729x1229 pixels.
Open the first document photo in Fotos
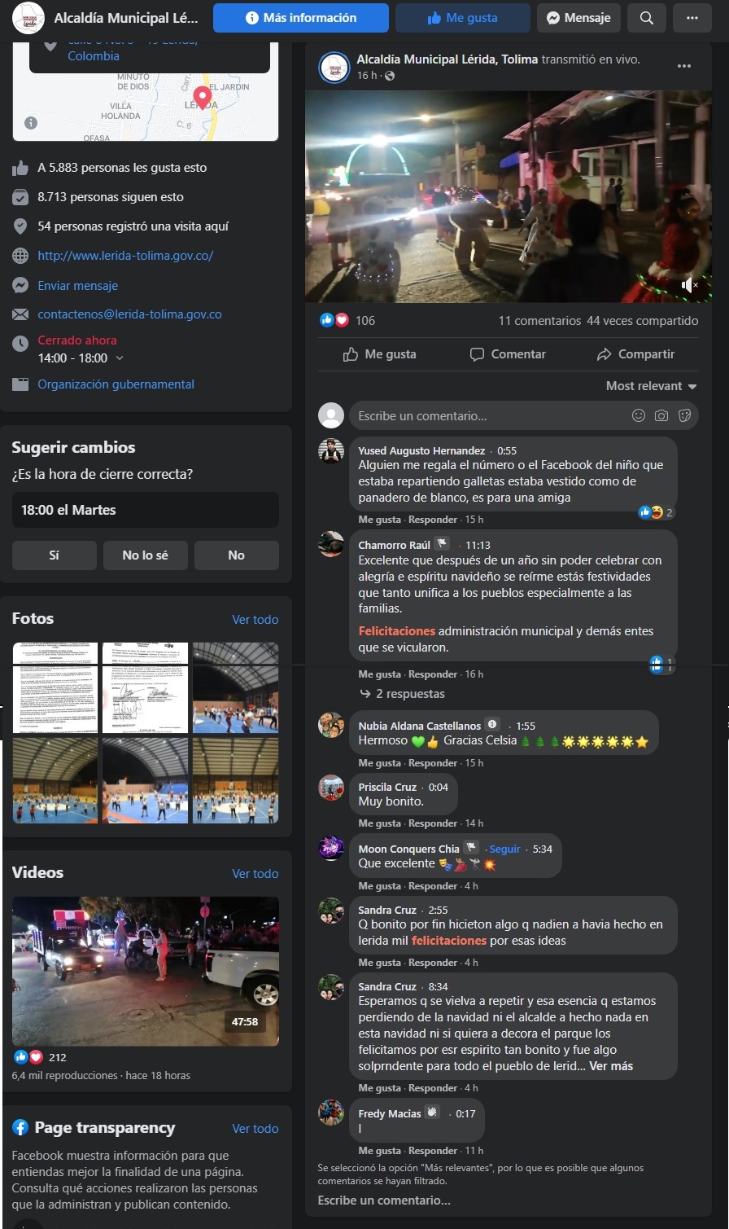pyautogui.click(x=55, y=688)
